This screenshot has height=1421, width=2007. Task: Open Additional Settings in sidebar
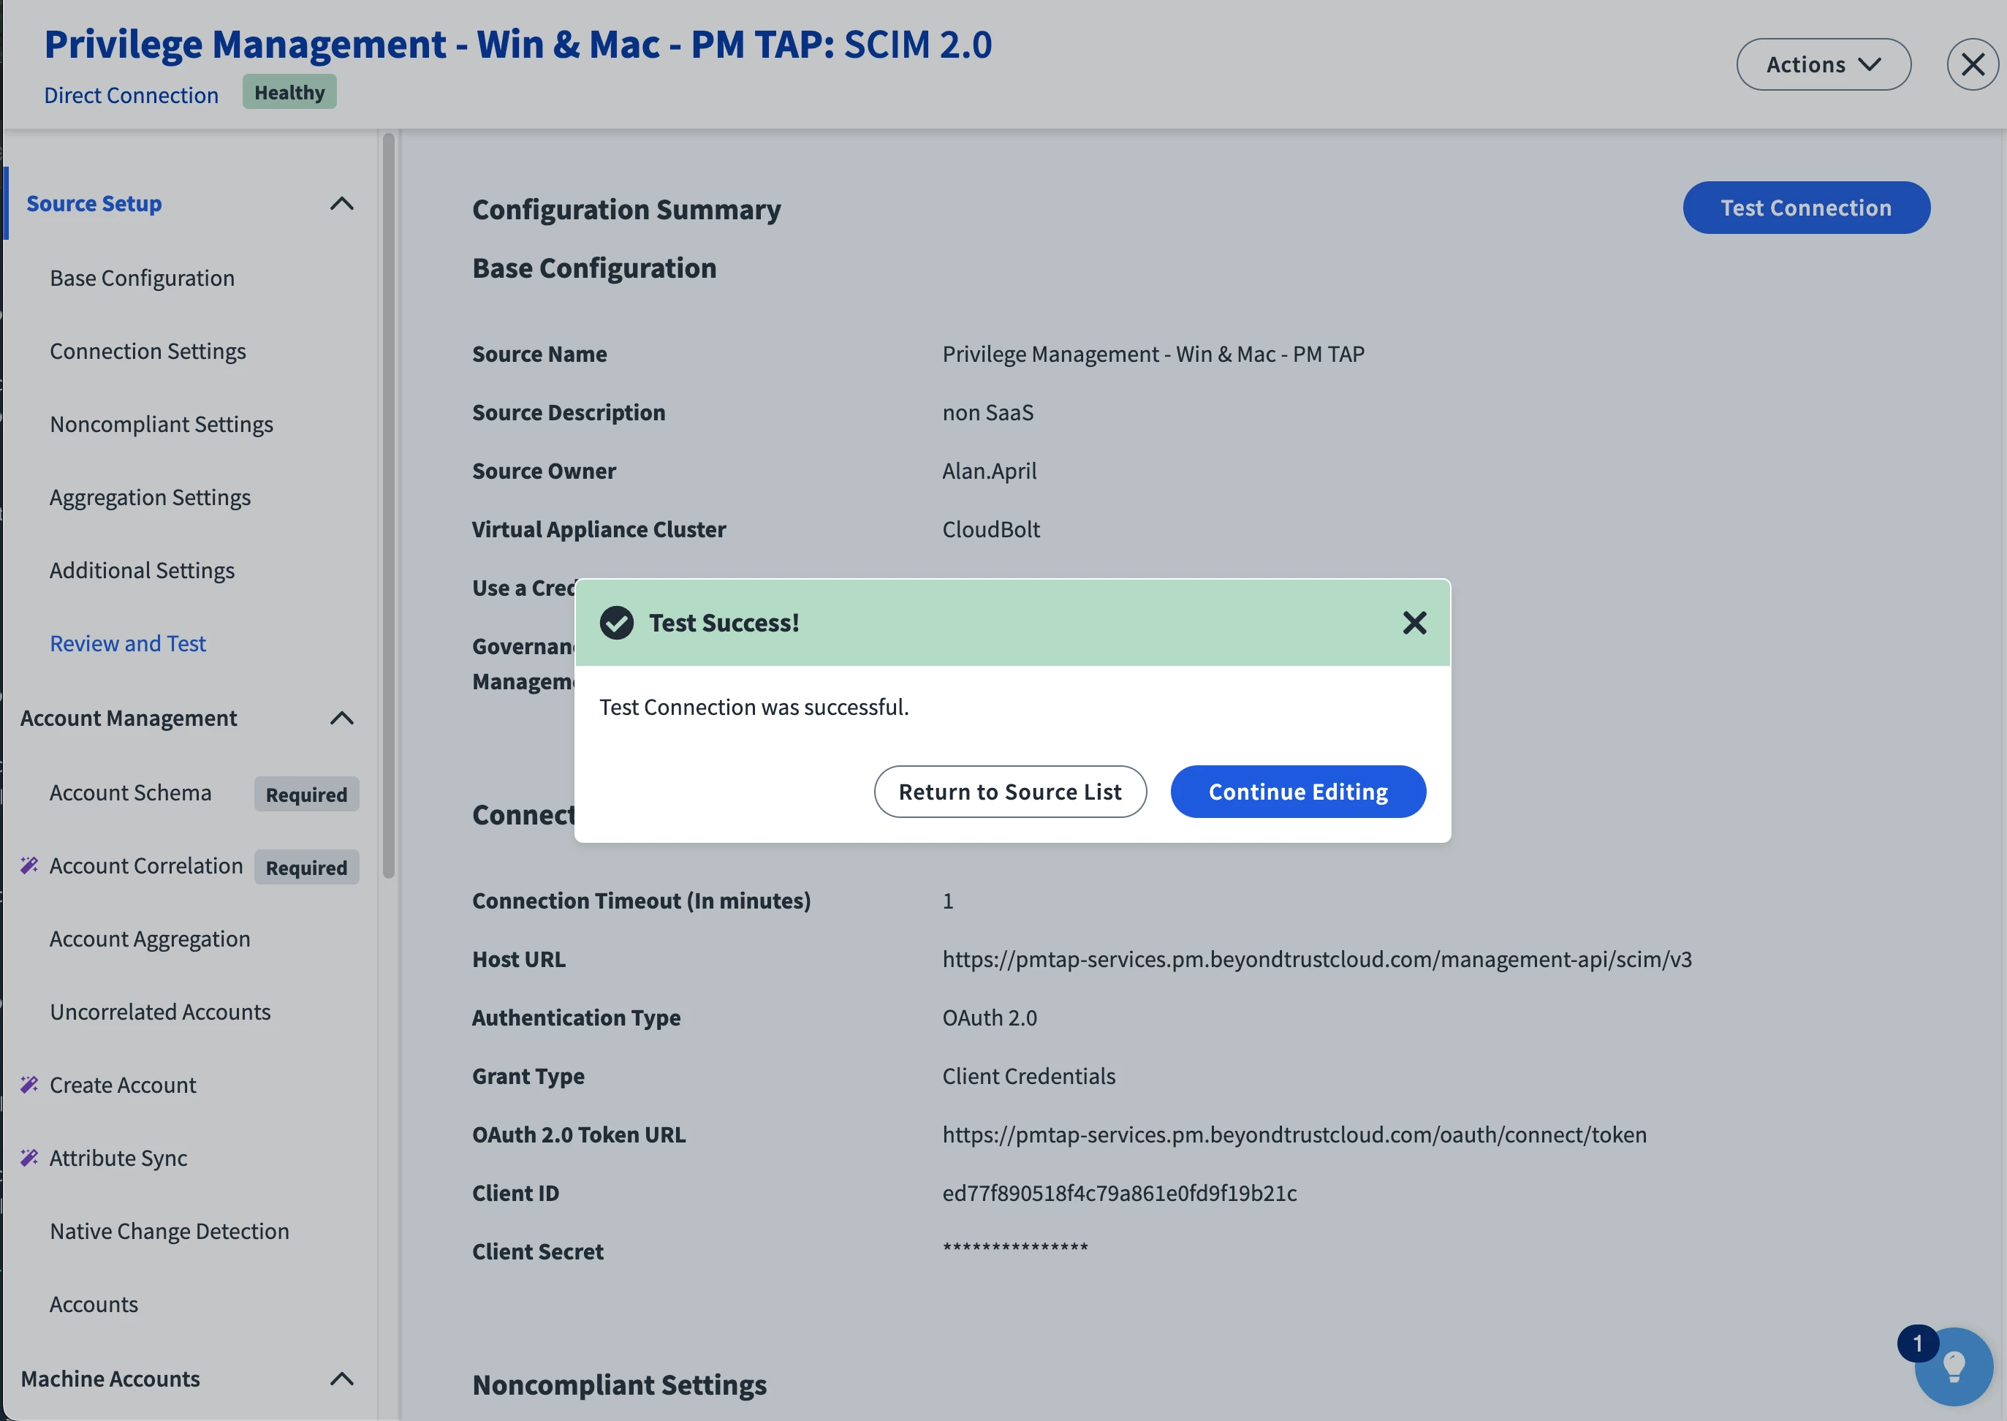[x=142, y=570]
